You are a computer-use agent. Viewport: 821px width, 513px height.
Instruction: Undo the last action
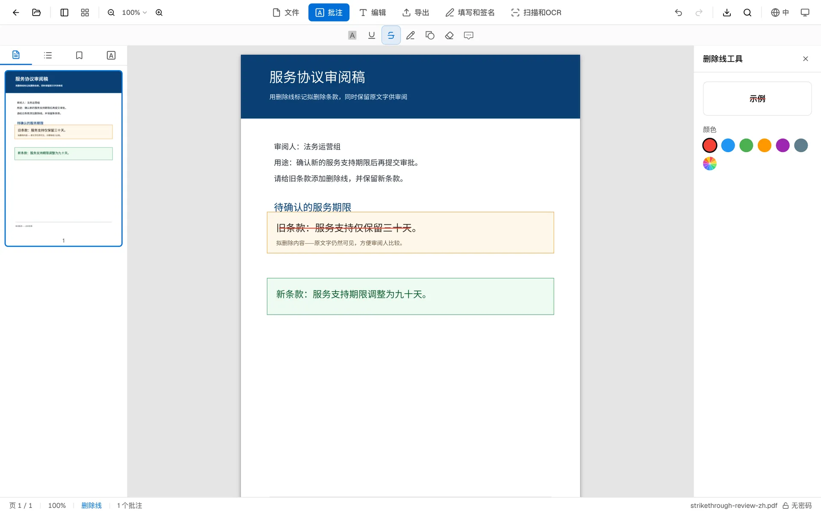[x=678, y=12]
